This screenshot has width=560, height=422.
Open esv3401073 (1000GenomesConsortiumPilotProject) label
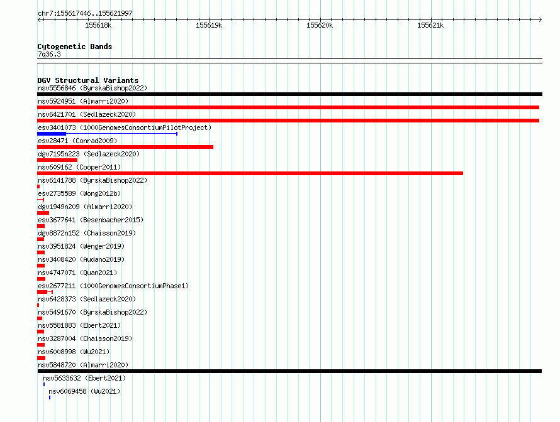125,127
